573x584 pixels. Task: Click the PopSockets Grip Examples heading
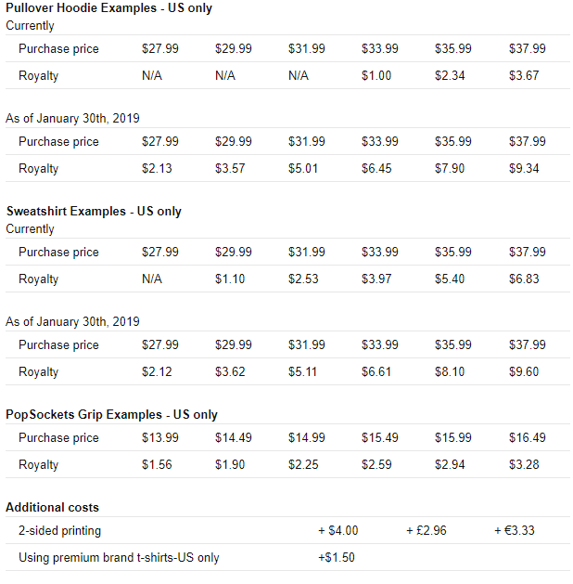pos(111,414)
